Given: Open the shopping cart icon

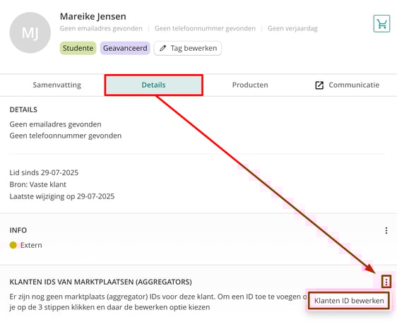Looking at the screenshot, I should click(x=381, y=24).
